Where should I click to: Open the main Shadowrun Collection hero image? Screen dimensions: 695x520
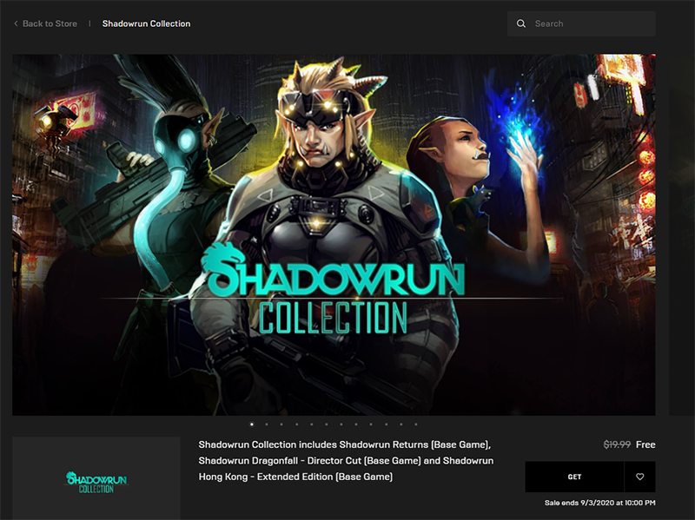[334, 234]
